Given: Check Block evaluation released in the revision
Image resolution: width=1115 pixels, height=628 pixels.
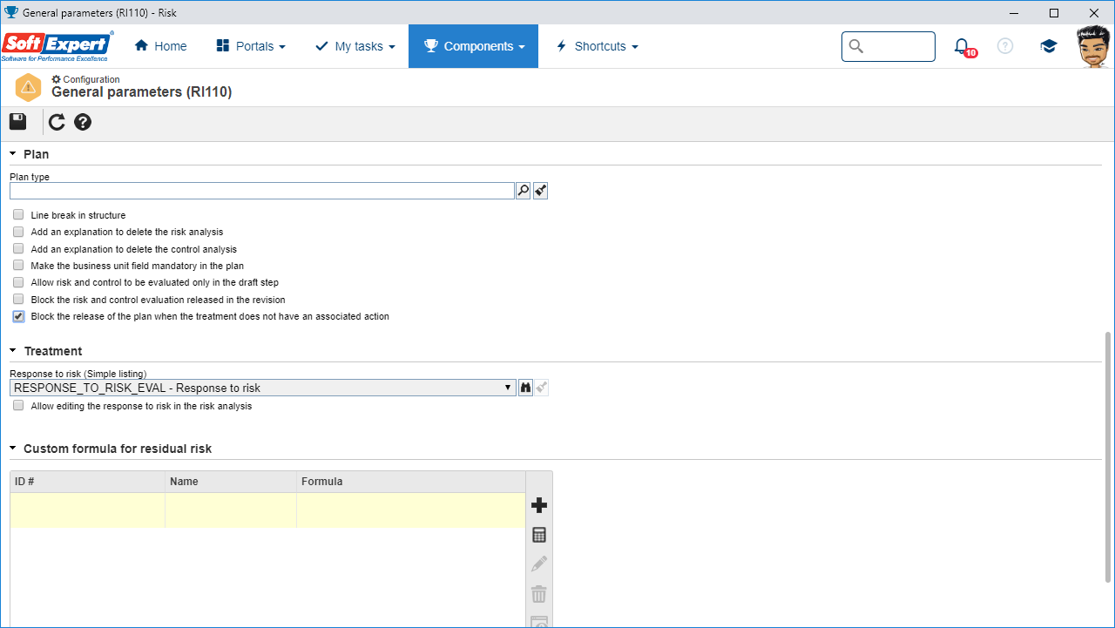Looking at the screenshot, I should [x=18, y=300].
